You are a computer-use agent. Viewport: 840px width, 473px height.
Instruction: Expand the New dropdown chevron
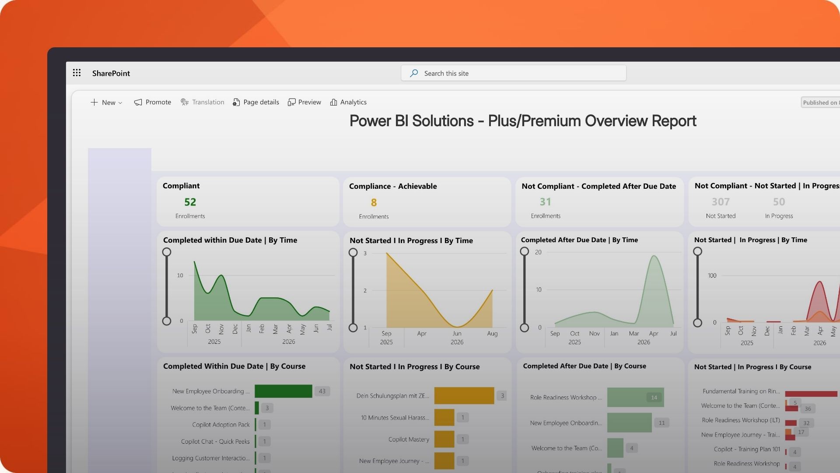pyautogui.click(x=120, y=103)
